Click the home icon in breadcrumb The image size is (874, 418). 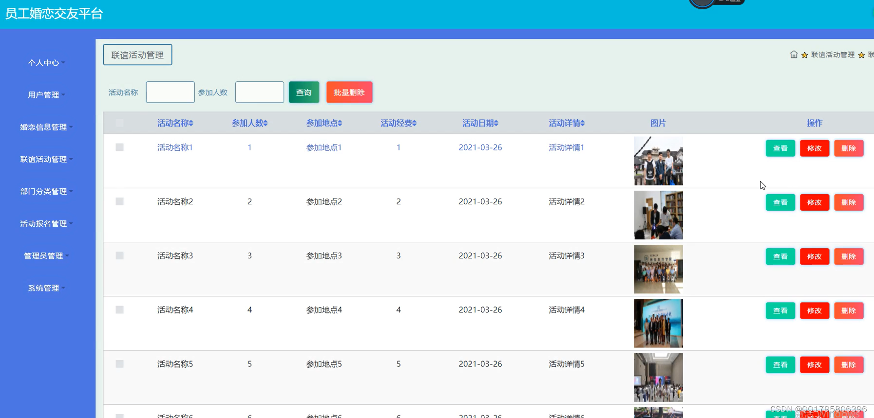click(x=794, y=55)
